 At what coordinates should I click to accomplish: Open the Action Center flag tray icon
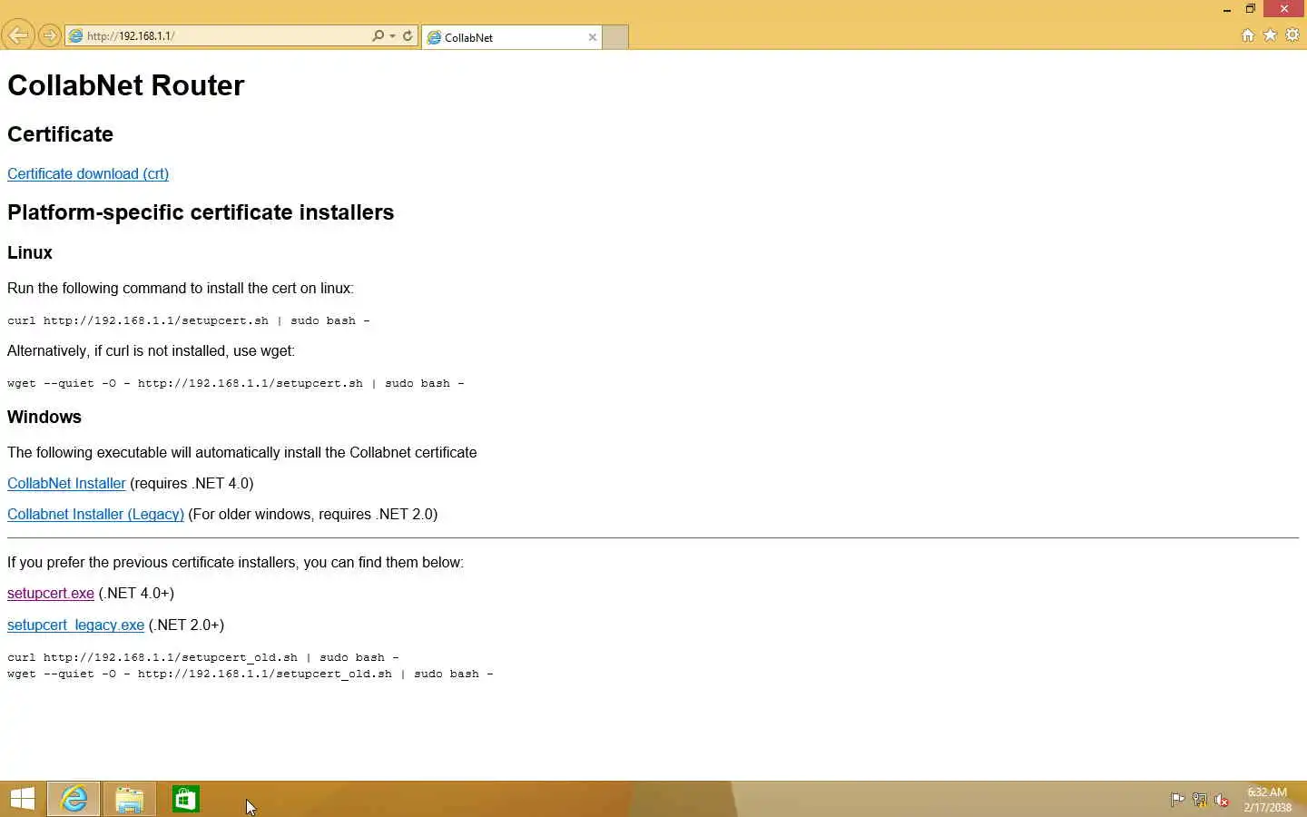[x=1177, y=800]
